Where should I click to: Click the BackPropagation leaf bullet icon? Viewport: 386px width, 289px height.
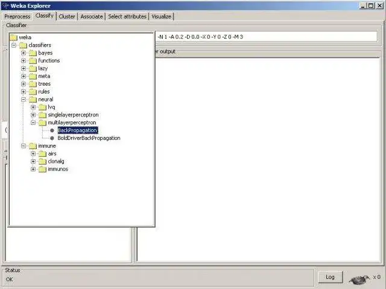(x=52, y=130)
